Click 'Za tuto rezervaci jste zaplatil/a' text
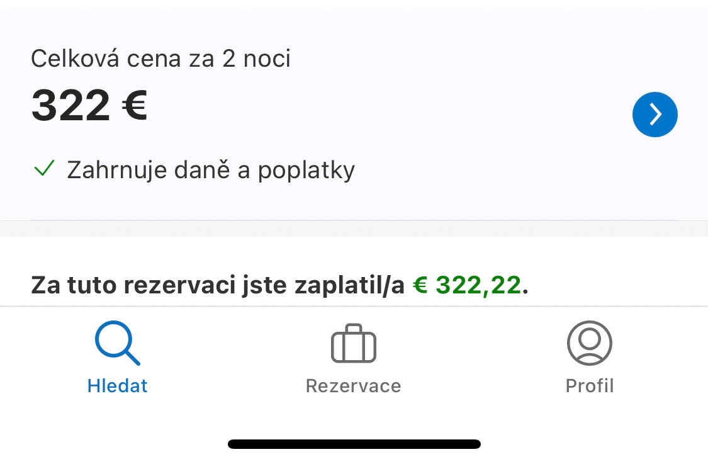The width and height of the screenshot is (708, 464). point(217,285)
